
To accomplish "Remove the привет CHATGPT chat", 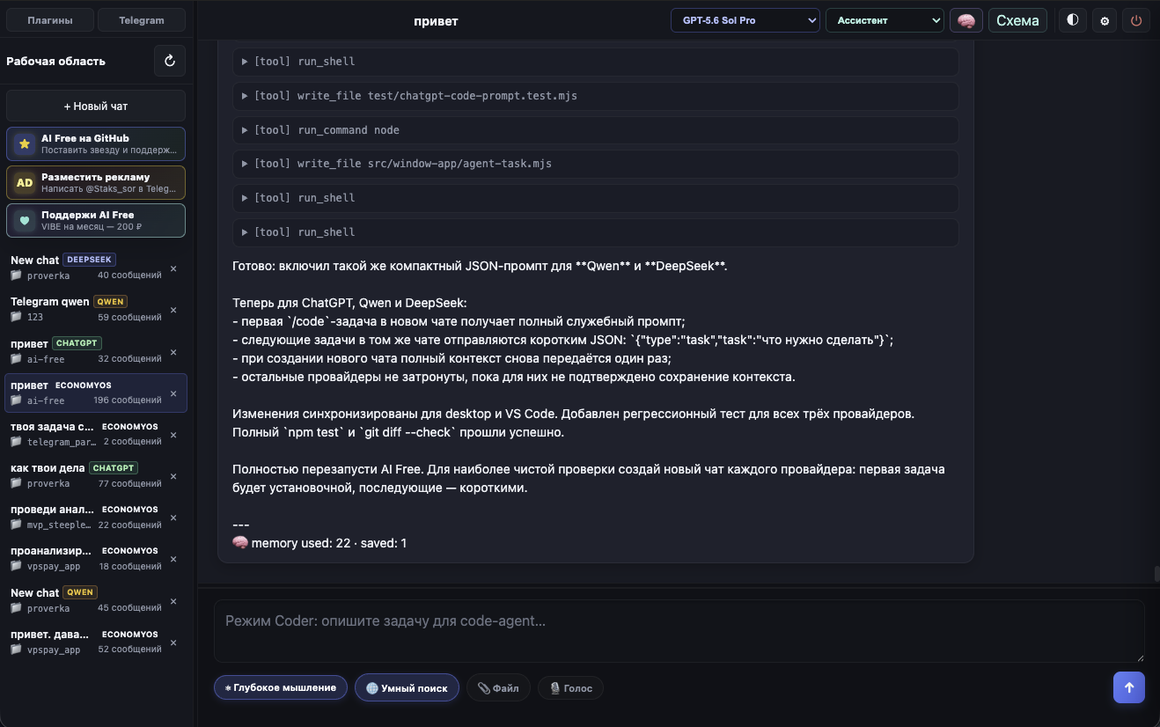I will tap(173, 352).
